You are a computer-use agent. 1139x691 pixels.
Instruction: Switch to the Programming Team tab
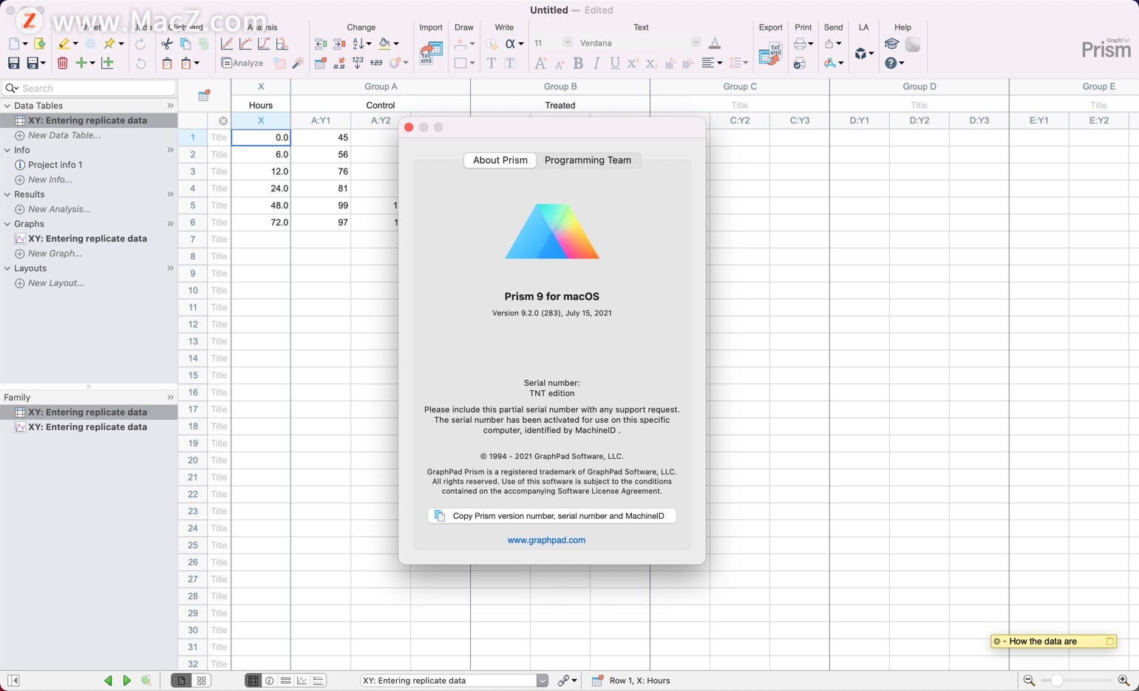tap(588, 160)
